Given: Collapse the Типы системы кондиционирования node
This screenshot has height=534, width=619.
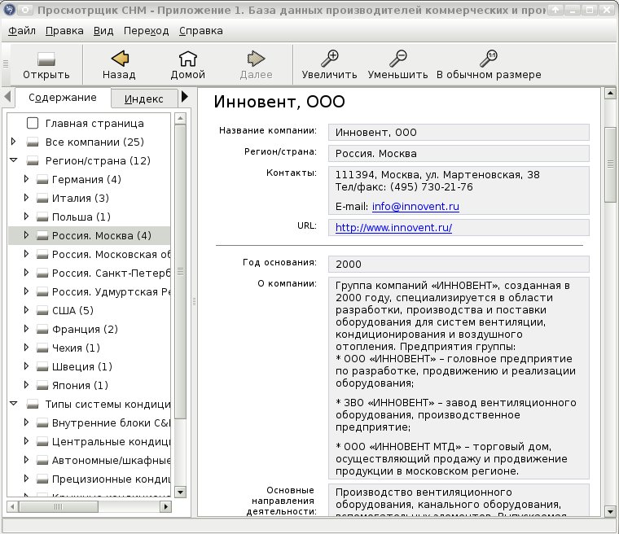Looking at the screenshot, I should pos(13,404).
